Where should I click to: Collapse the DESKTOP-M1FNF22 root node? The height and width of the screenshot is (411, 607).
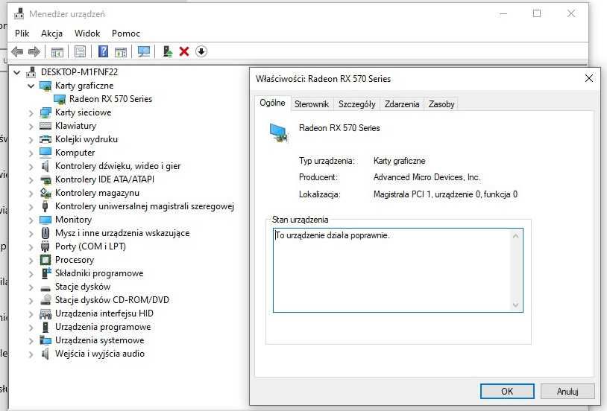(x=17, y=72)
